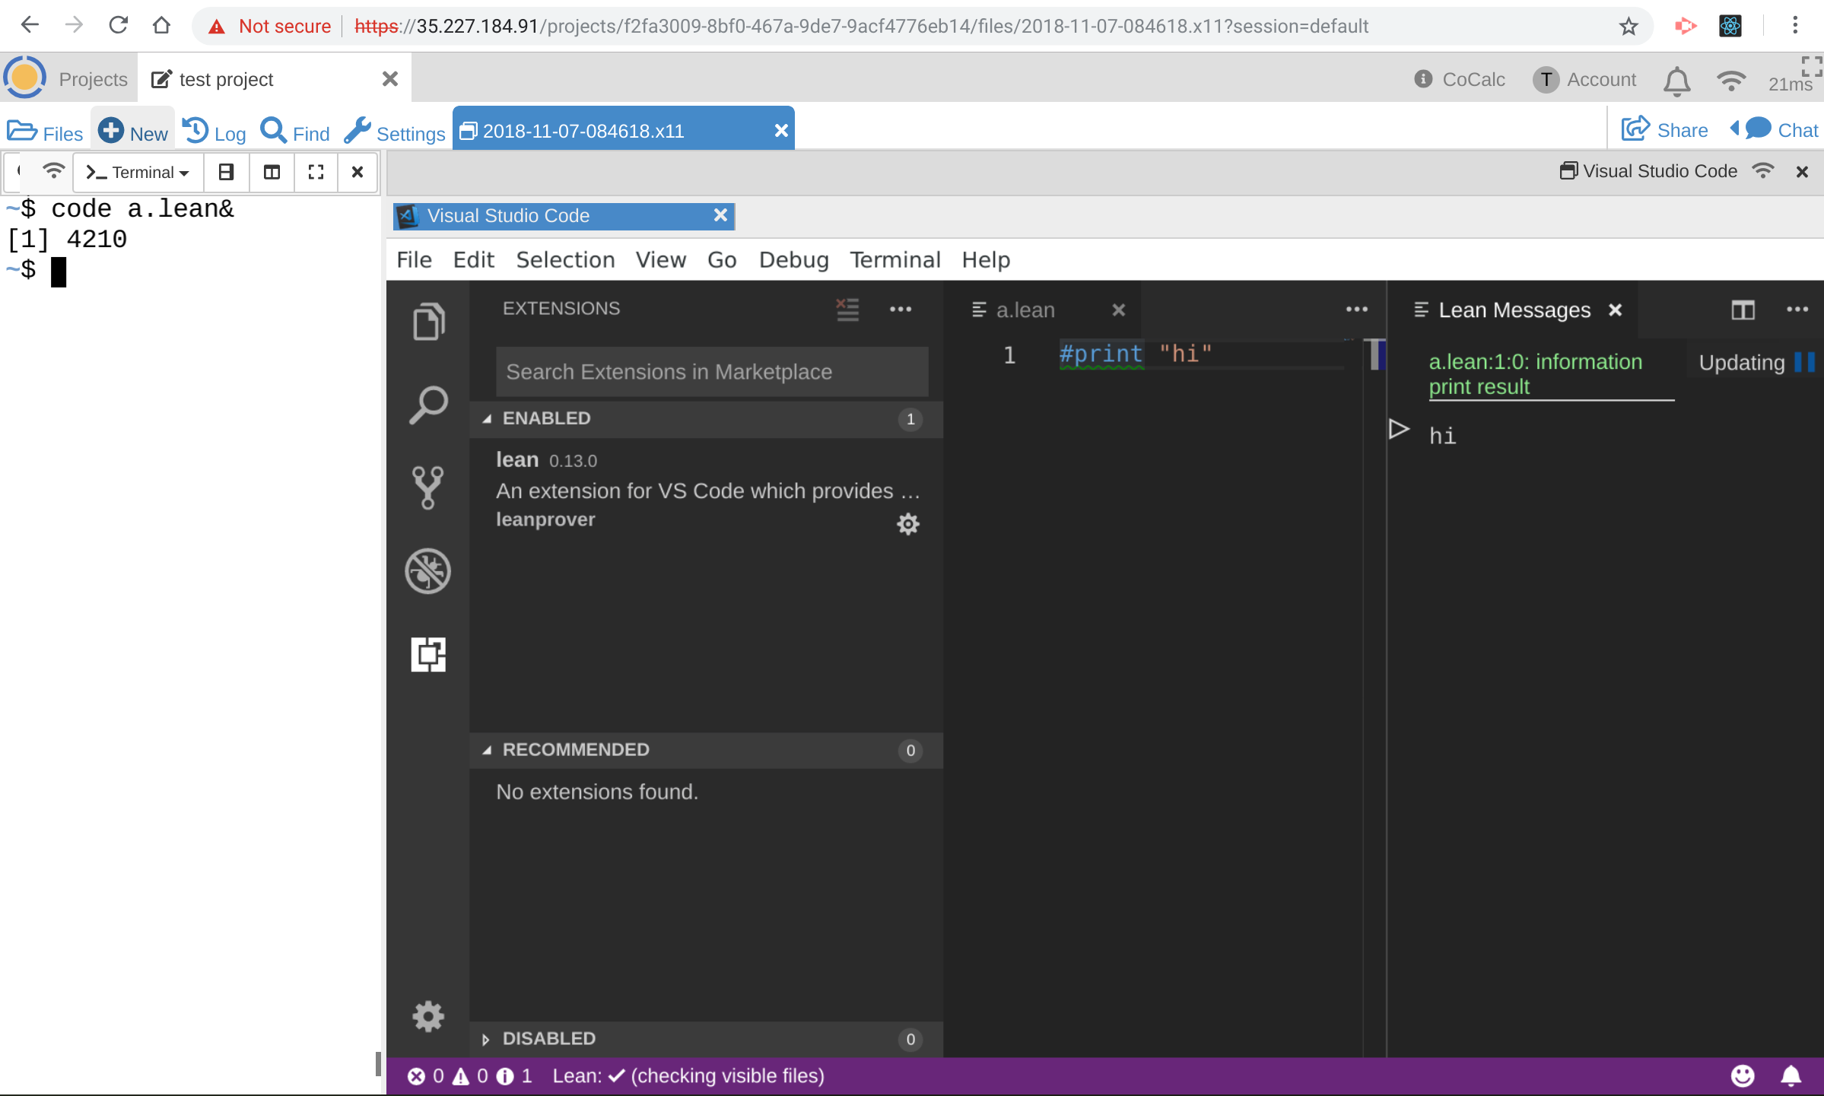This screenshot has width=1824, height=1096.
Task: Click the Search Extensions in Marketplace field
Action: click(x=711, y=372)
